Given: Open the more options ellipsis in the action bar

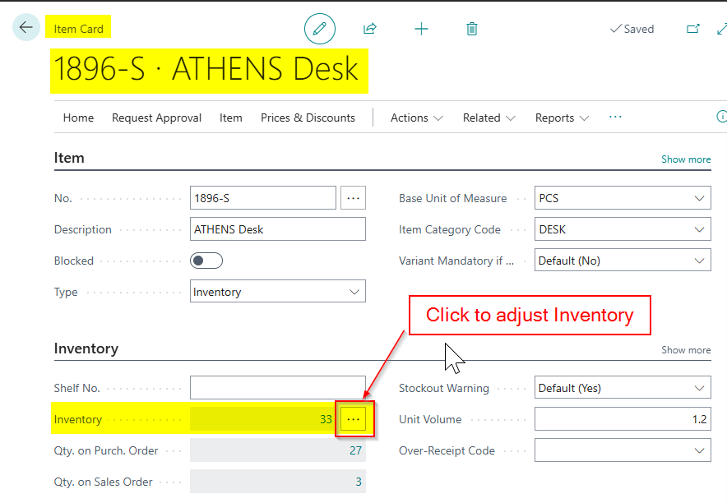Looking at the screenshot, I should (615, 118).
